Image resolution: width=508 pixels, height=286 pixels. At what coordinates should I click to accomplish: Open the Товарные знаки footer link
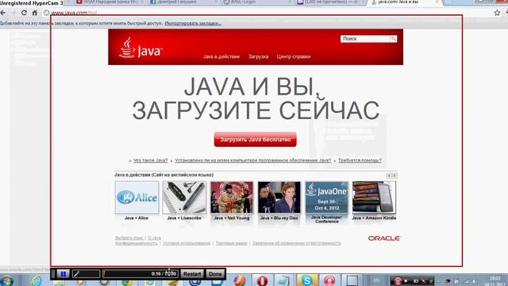[x=231, y=243]
